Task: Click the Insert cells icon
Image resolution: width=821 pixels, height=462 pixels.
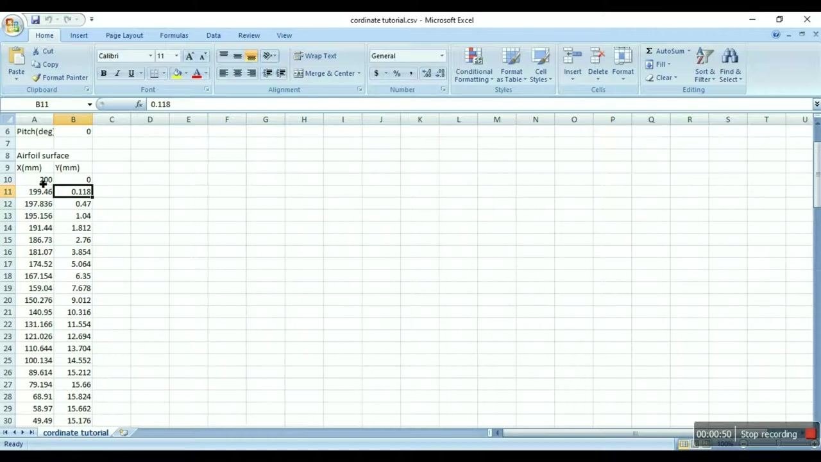Action: click(x=572, y=56)
